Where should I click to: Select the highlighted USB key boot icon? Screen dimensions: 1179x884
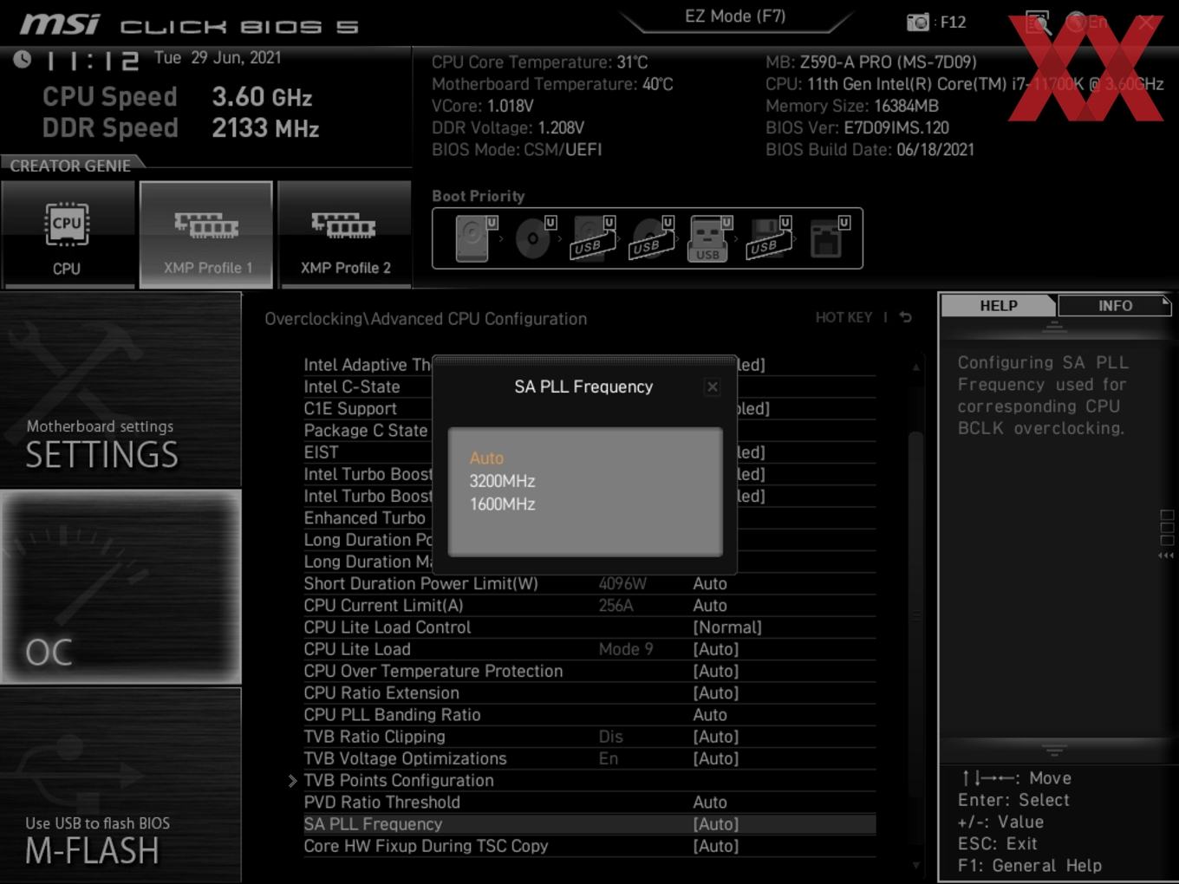[709, 238]
